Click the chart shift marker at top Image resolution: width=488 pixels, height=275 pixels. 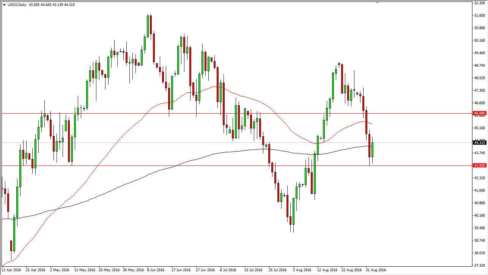point(377,3)
